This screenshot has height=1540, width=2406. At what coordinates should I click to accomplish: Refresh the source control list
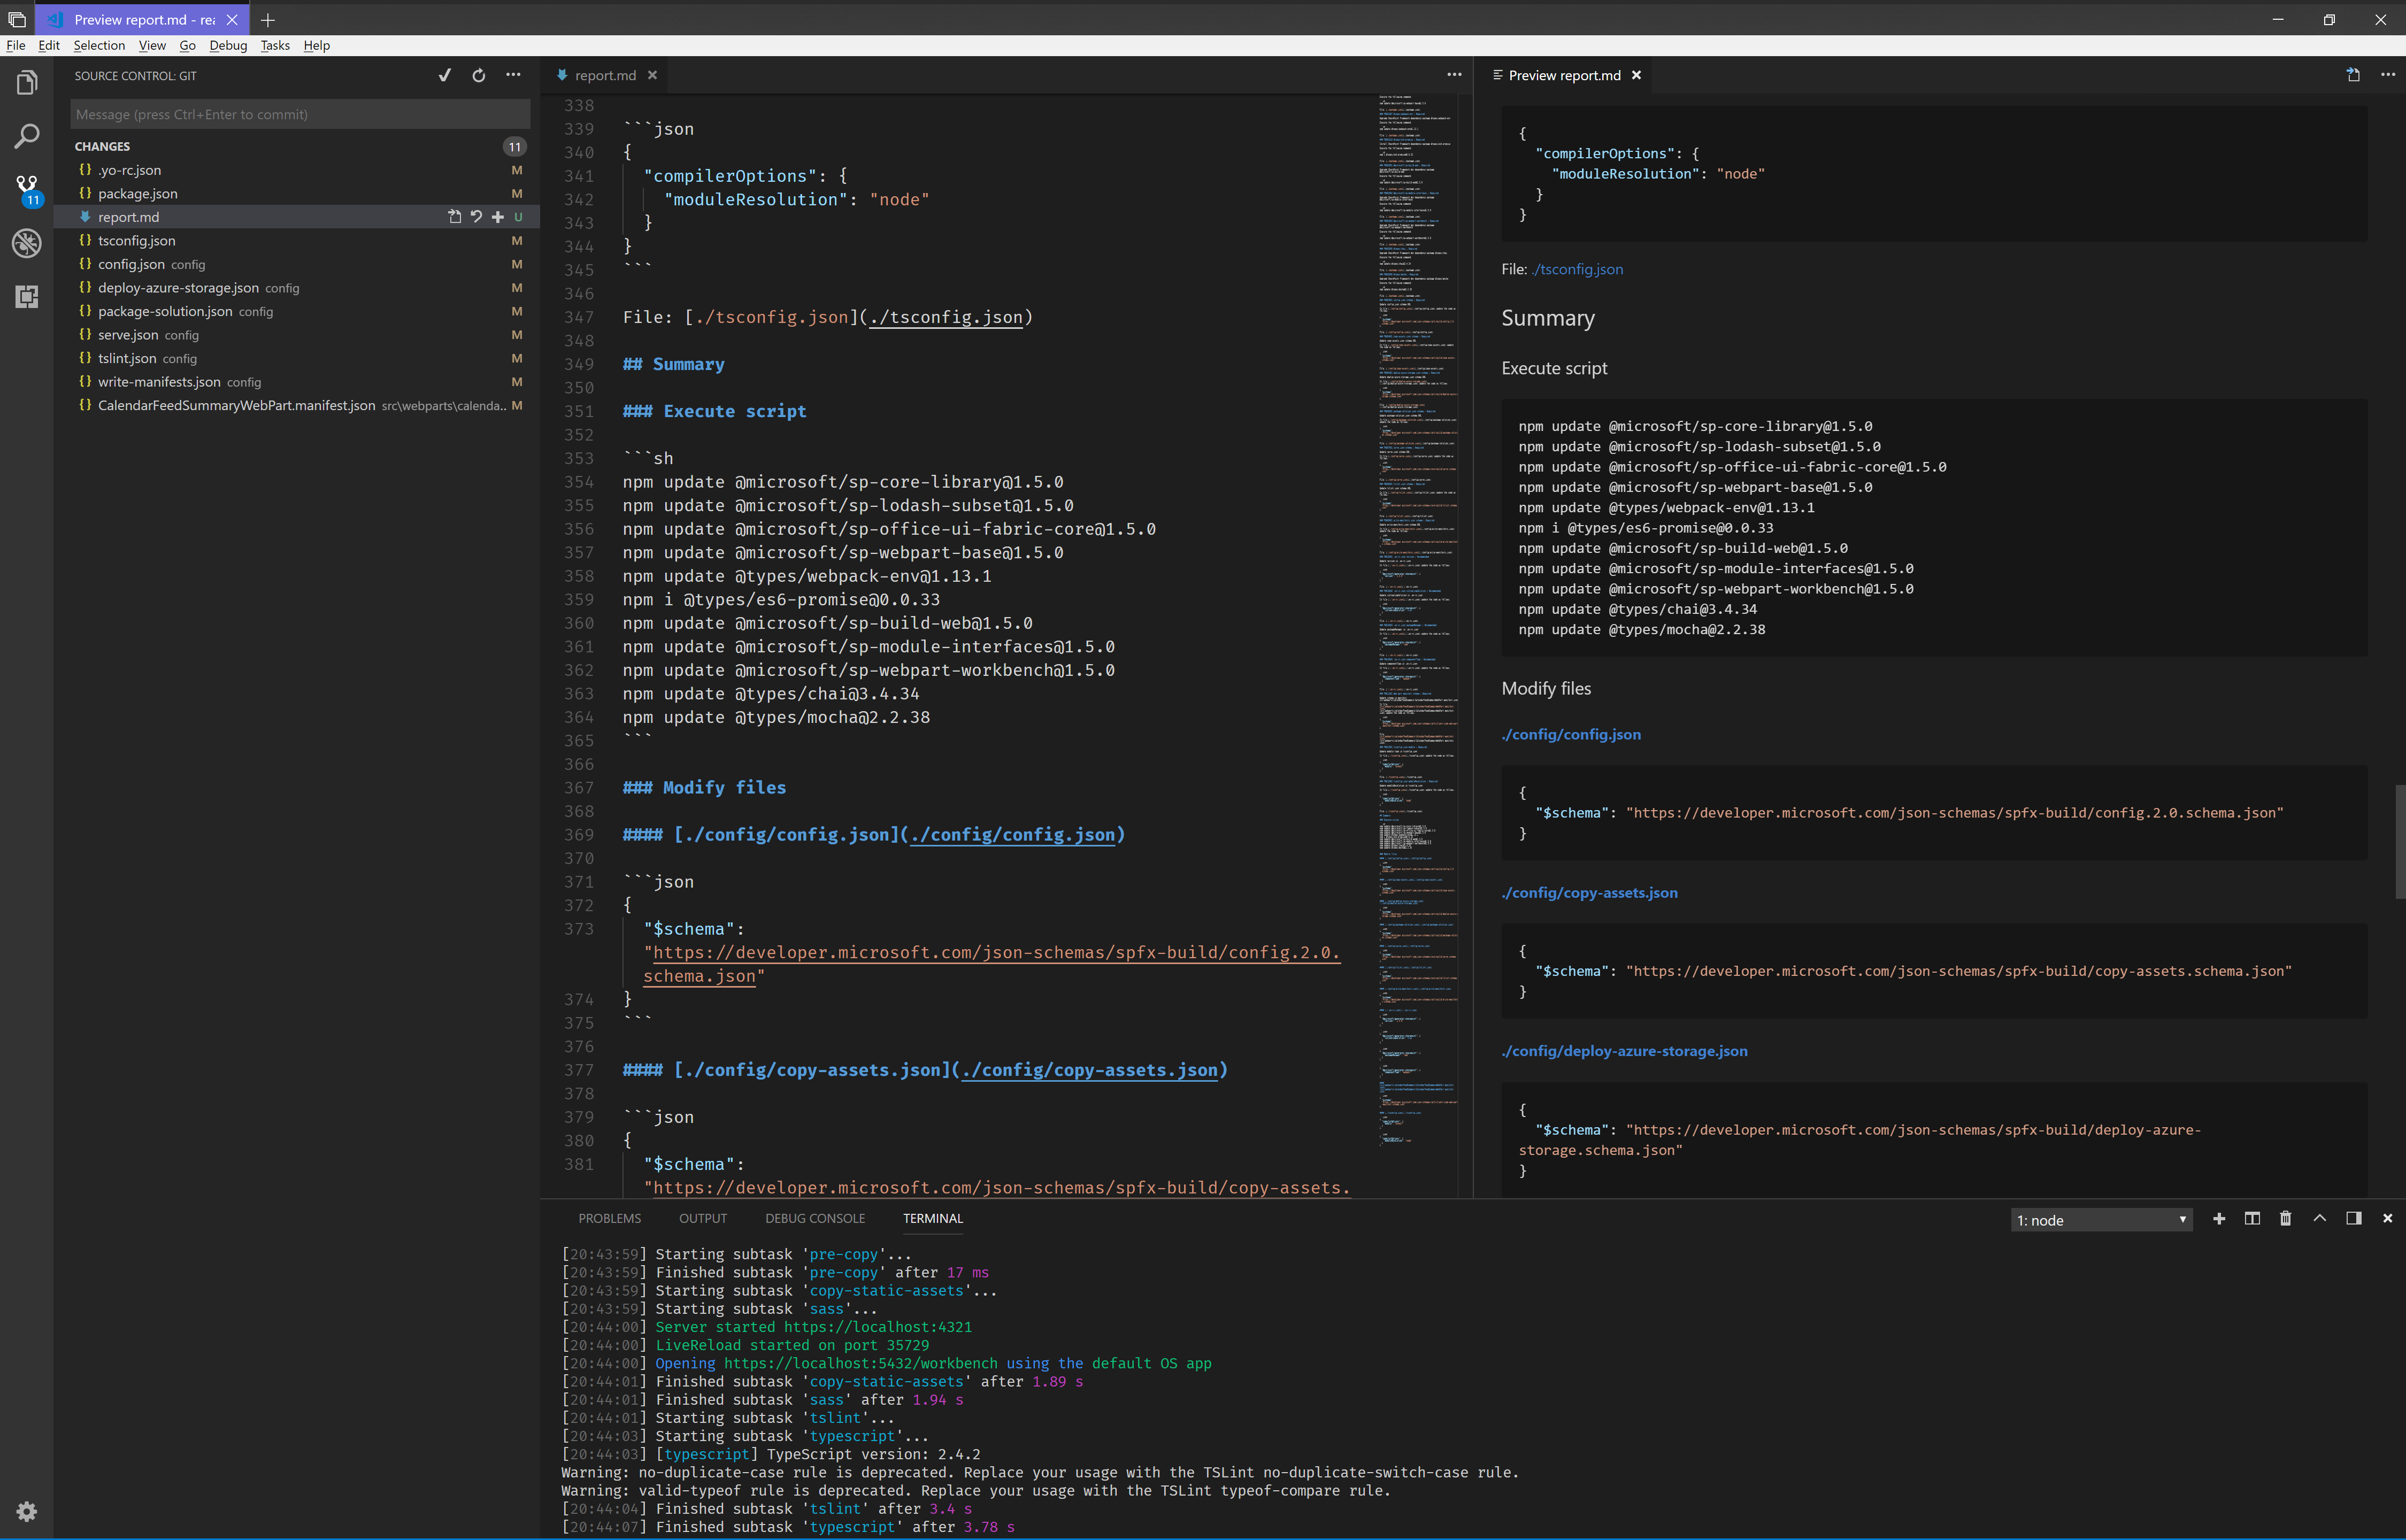coord(479,75)
